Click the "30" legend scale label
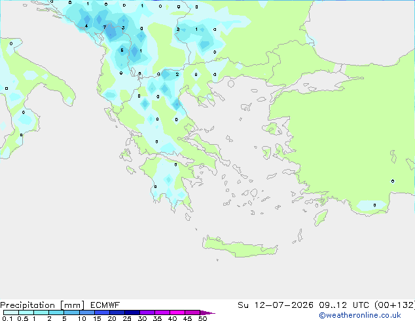Image resolution: width=415 pixels, height=321 pixels. (142, 318)
